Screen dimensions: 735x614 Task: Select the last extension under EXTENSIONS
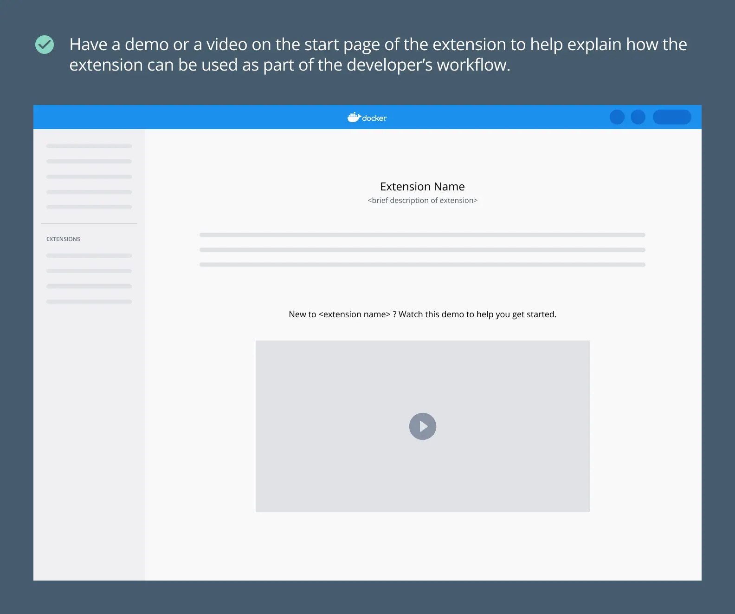[89, 302]
